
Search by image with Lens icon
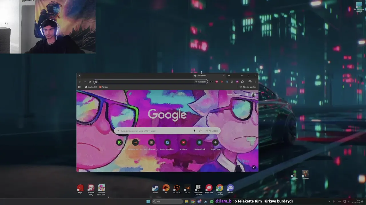[200, 131]
